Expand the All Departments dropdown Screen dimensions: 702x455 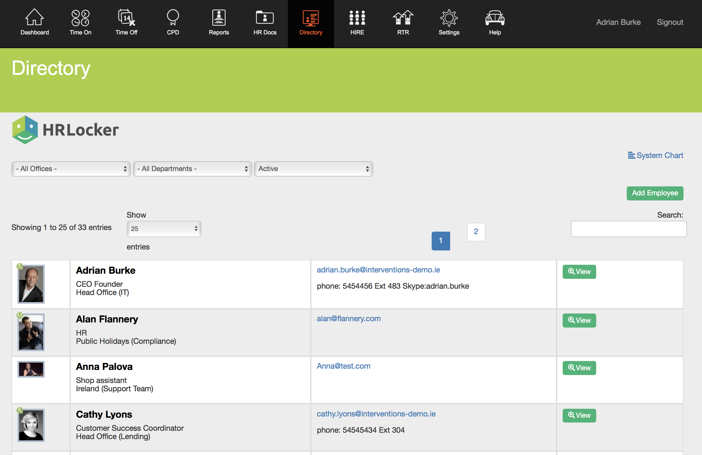192,169
